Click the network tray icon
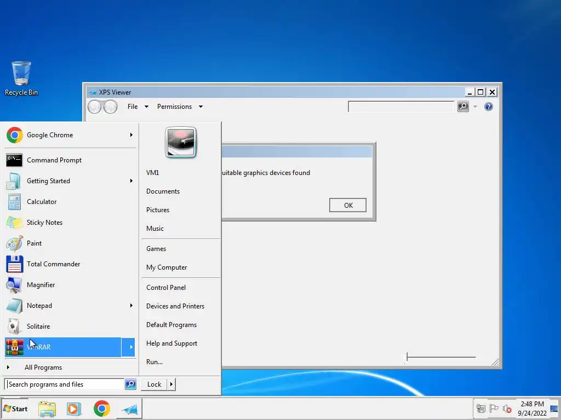This screenshot has height=420, width=561. [x=481, y=408]
